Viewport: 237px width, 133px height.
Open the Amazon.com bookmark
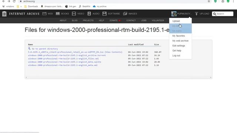pyautogui.click(x=52, y=6)
